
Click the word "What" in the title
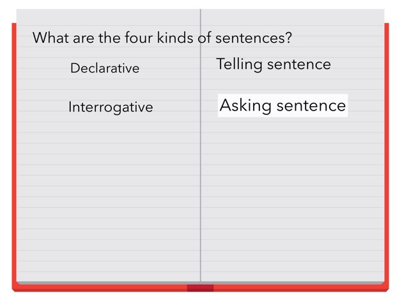pyautogui.click(x=50, y=38)
